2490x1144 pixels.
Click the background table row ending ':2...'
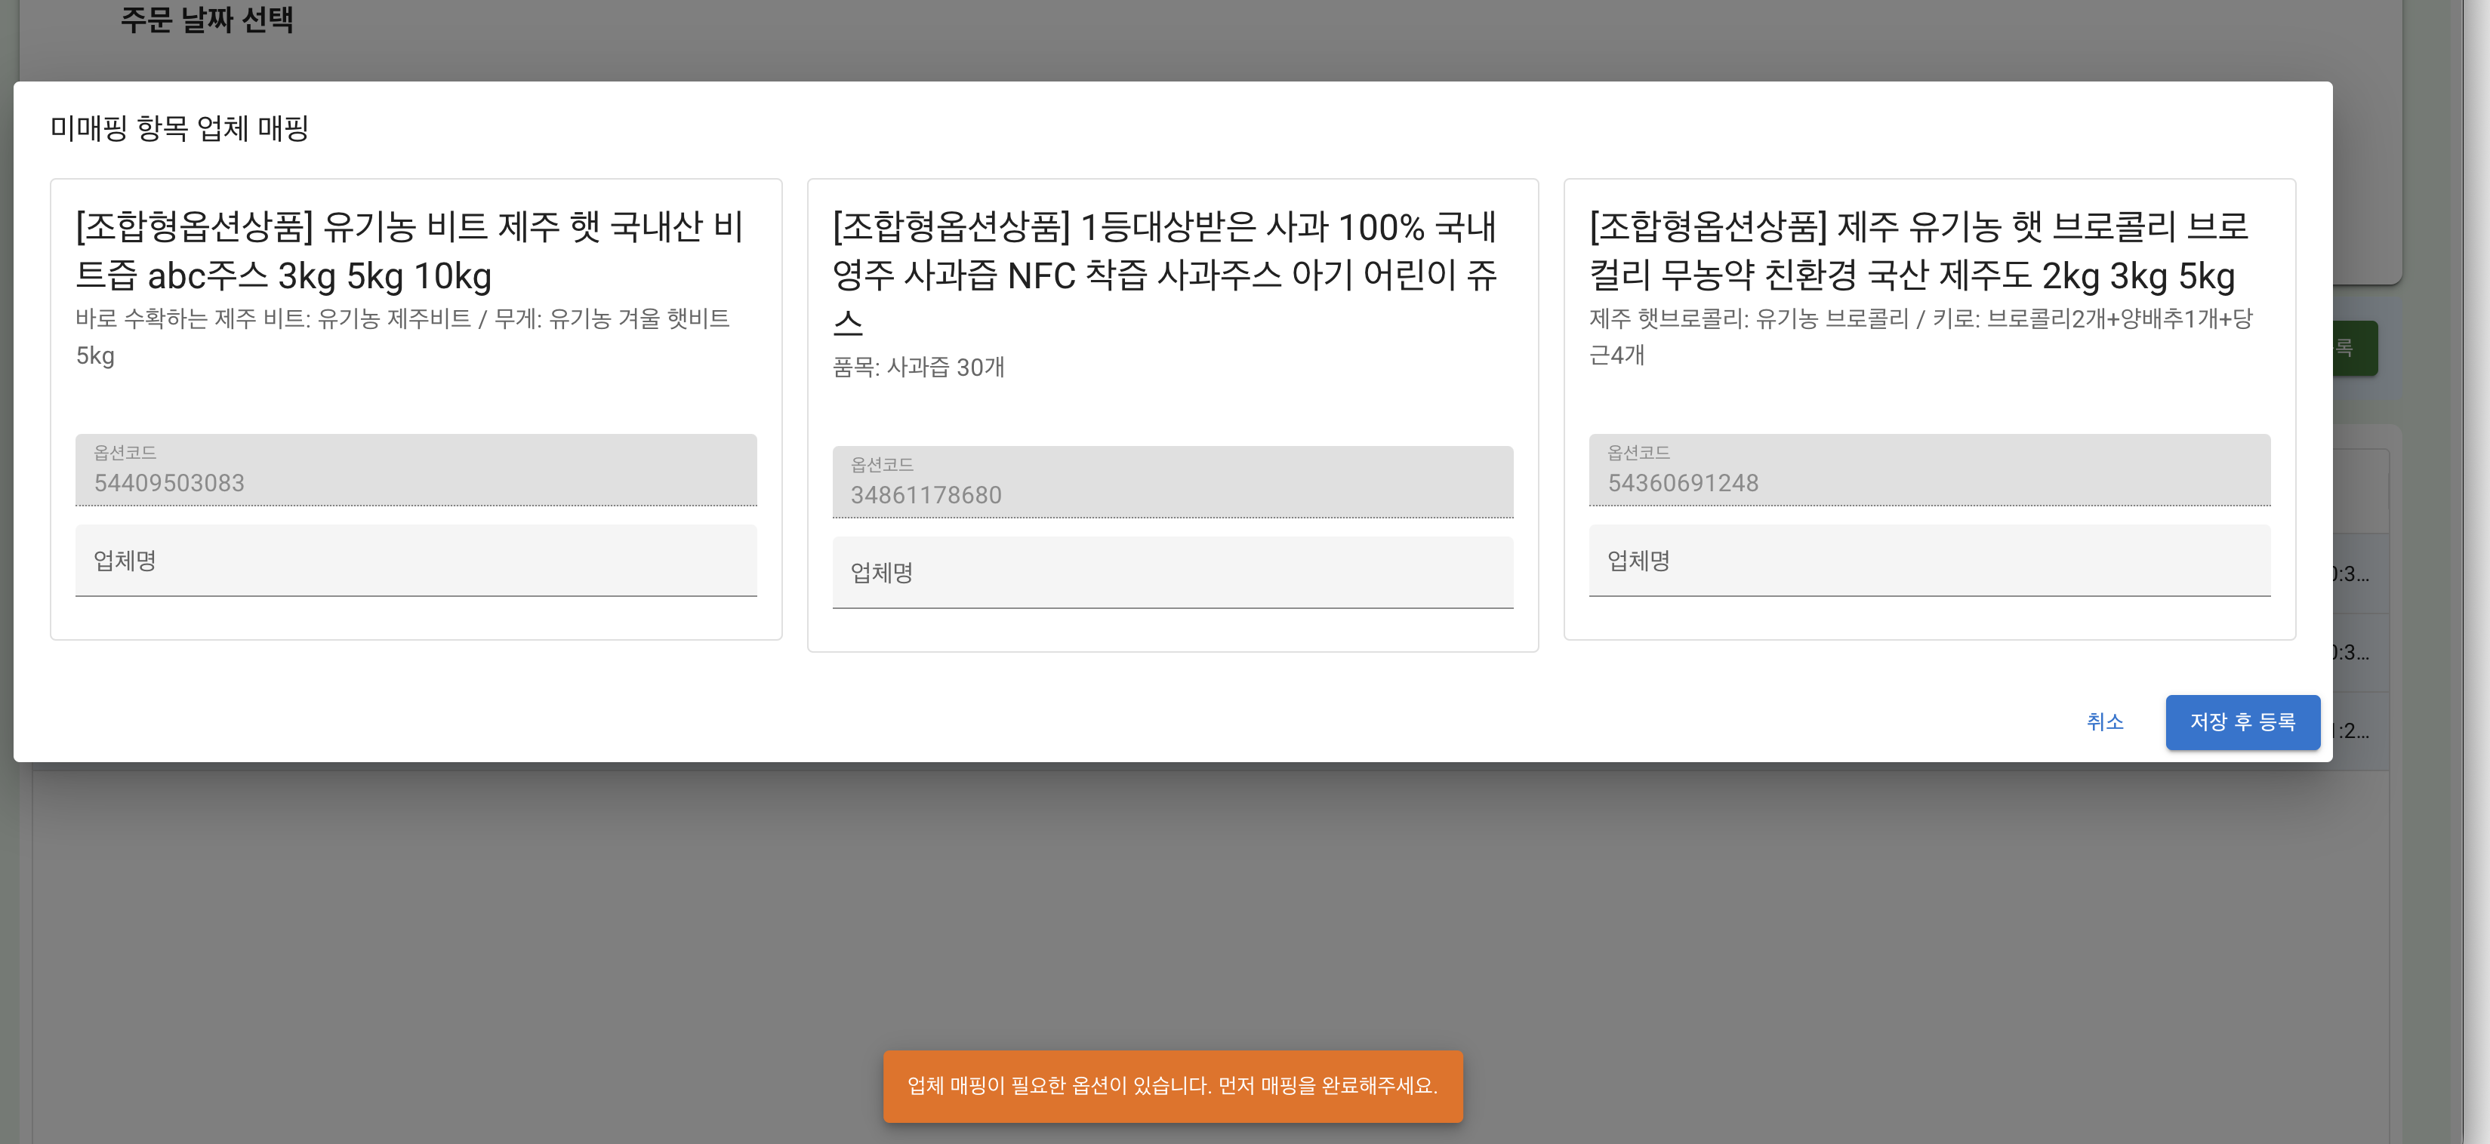(2359, 731)
